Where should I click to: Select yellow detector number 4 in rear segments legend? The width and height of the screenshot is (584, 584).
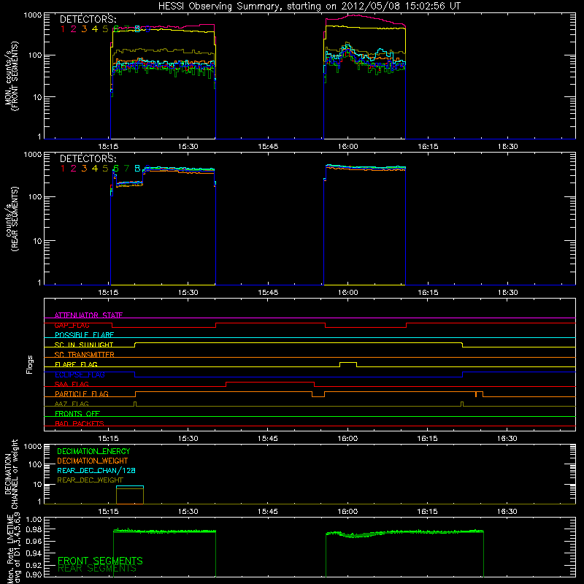(95, 169)
